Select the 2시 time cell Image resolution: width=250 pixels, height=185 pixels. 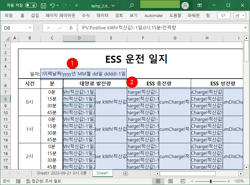29,156
